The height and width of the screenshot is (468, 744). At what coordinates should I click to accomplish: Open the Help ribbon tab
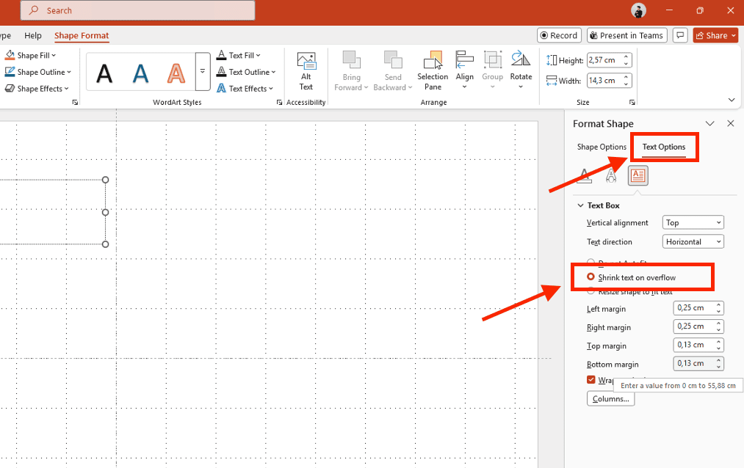pyautogui.click(x=33, y=35)
